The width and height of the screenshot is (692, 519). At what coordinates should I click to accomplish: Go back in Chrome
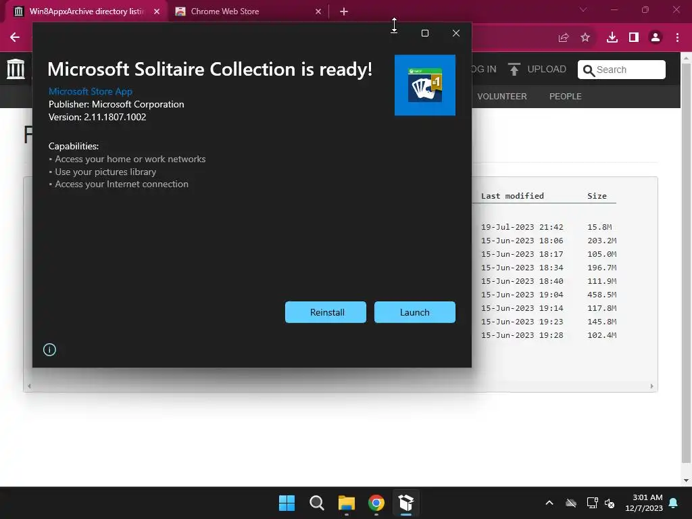(x=15, y=37)
